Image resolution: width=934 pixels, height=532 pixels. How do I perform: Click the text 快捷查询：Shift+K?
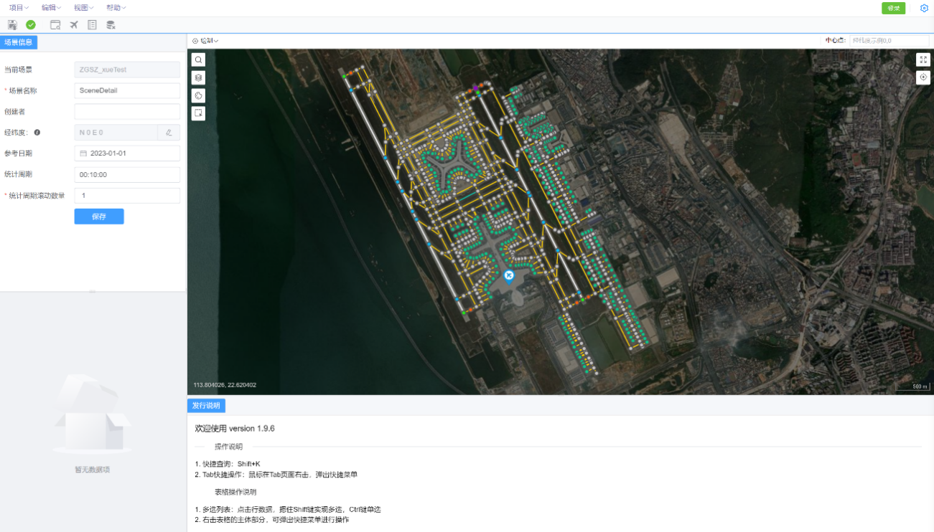231,464
